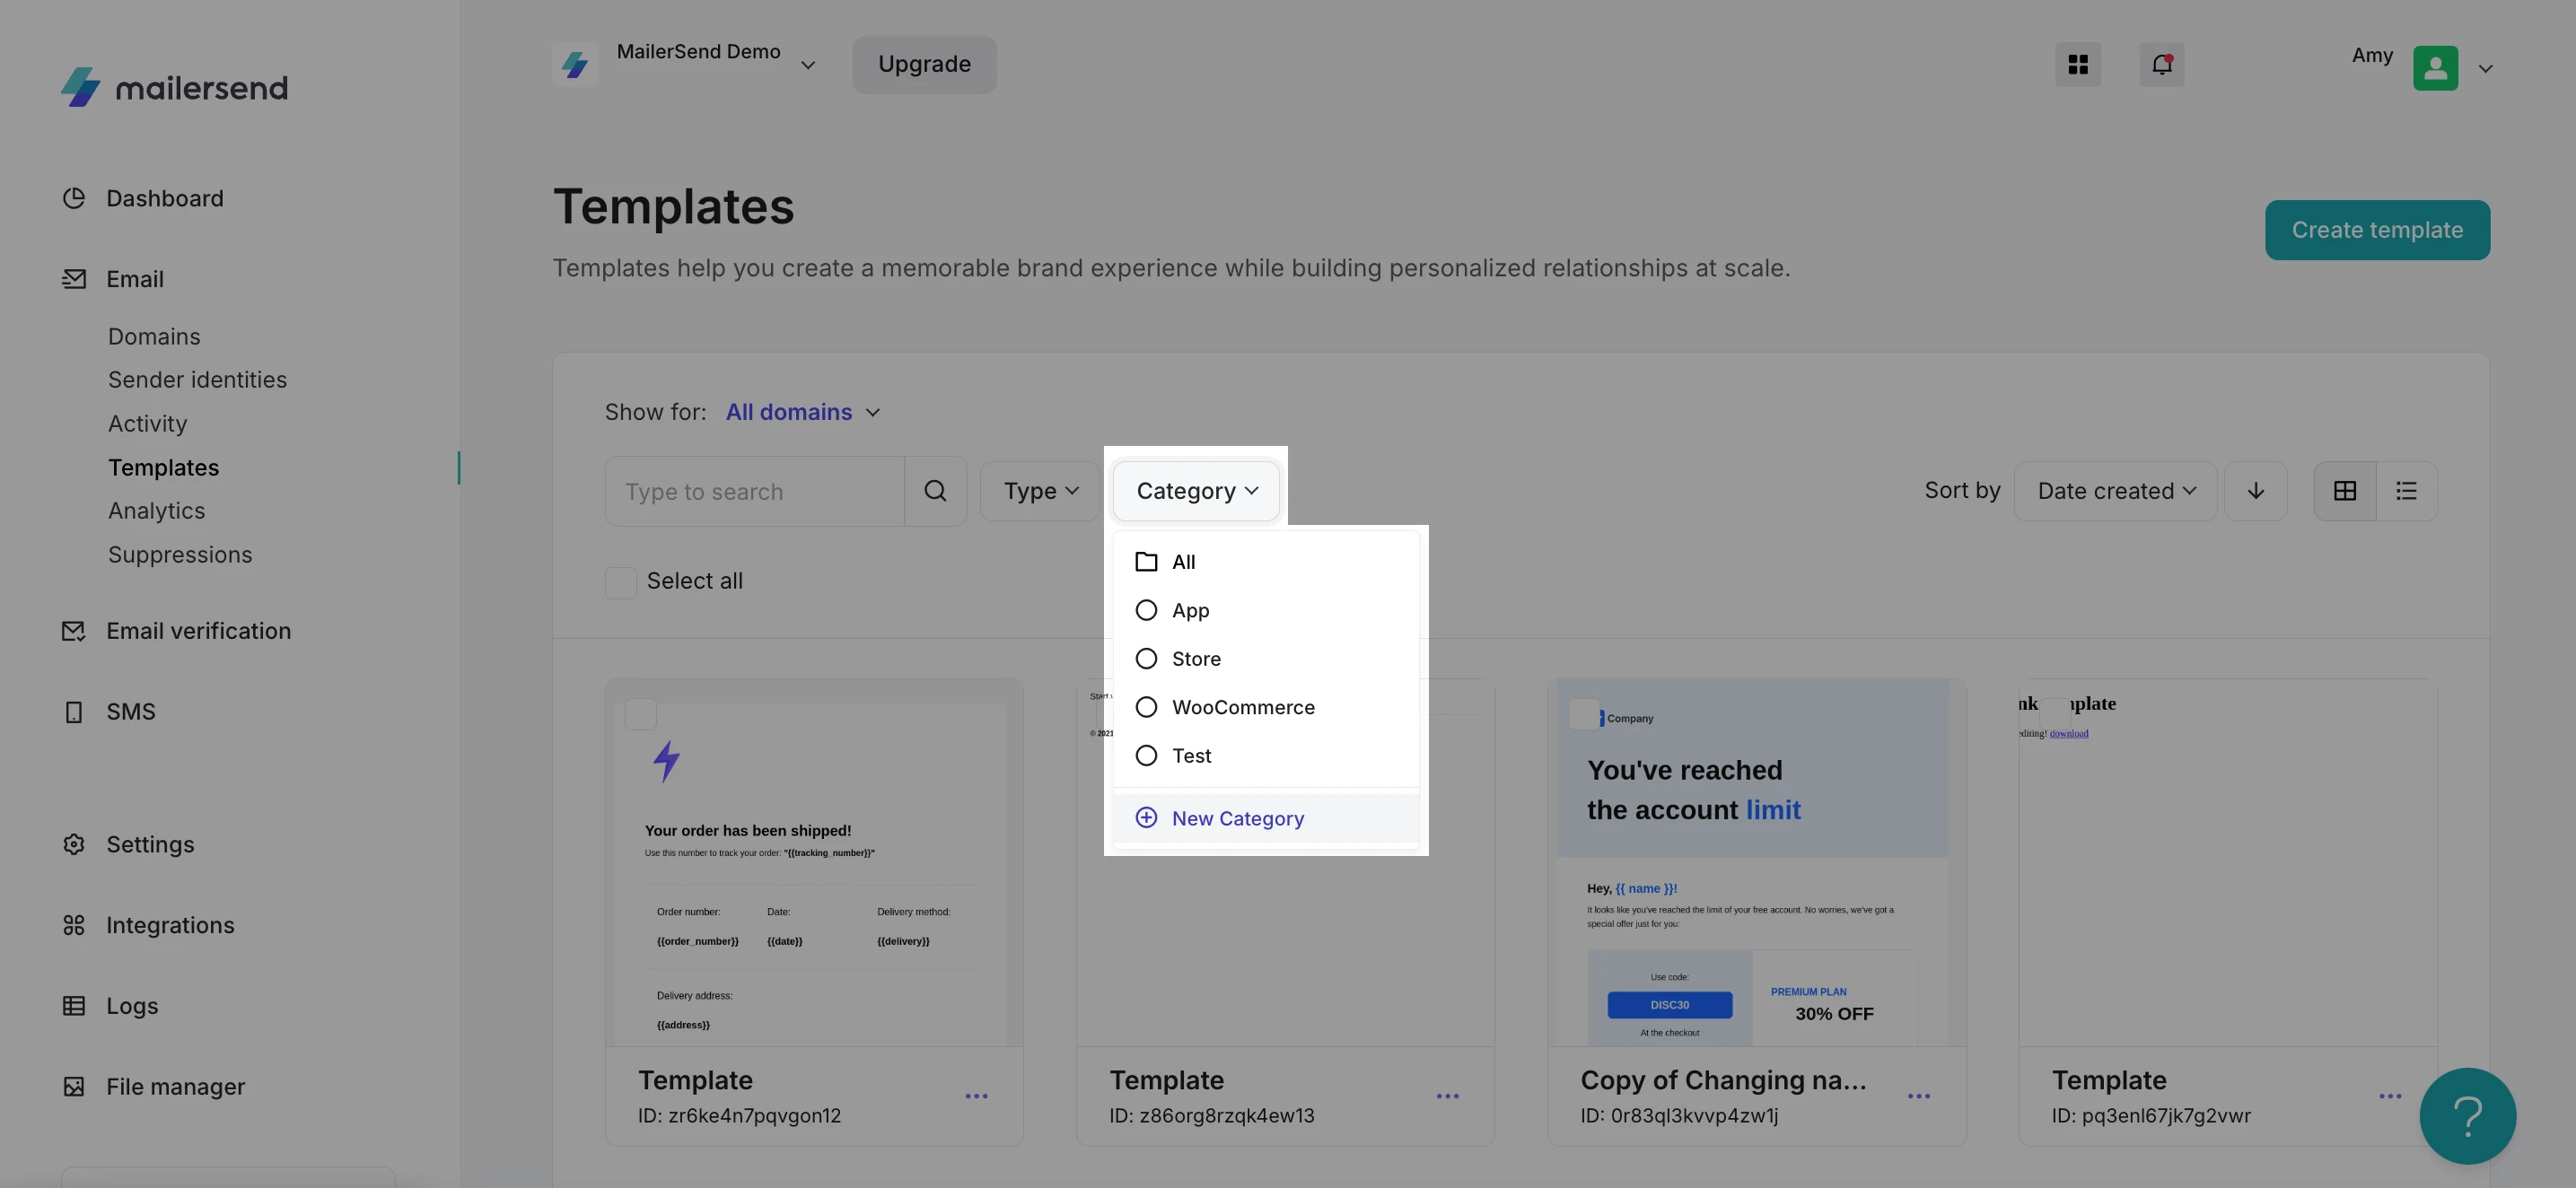Click the search magnifier icon
Image resolution: width=2576 pixels, height=1188 pixels.
click(x=935, y=491)
